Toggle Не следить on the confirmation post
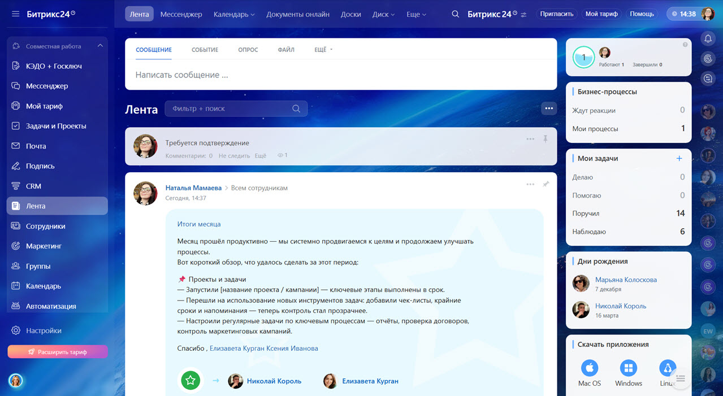Image resolution: width=723 pixels, height=396 pixels. pos(234,155)
